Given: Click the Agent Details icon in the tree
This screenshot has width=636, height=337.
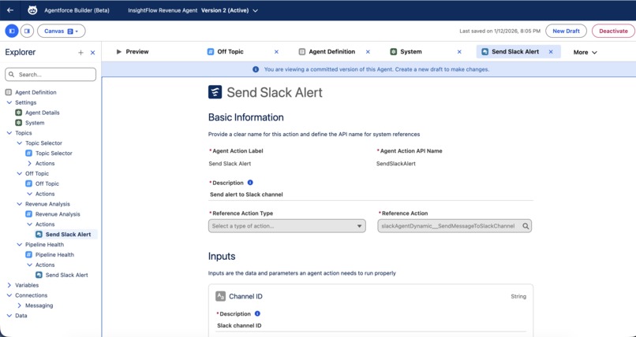Looking at the screenshot, I should 19,113.
